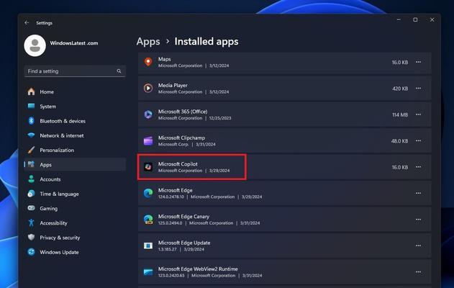Open more options for Microsoft 365 (Office)
The image size is (454, 288).
(419, 114)
